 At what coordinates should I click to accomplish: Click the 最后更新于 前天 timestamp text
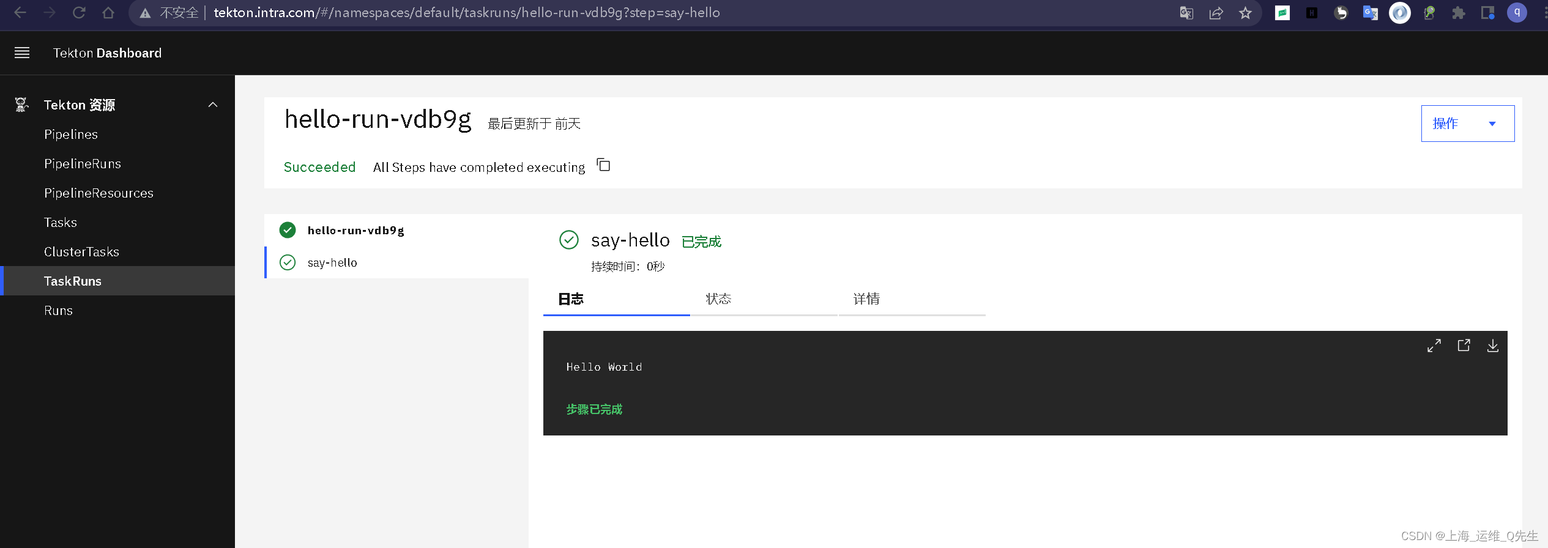534,124
